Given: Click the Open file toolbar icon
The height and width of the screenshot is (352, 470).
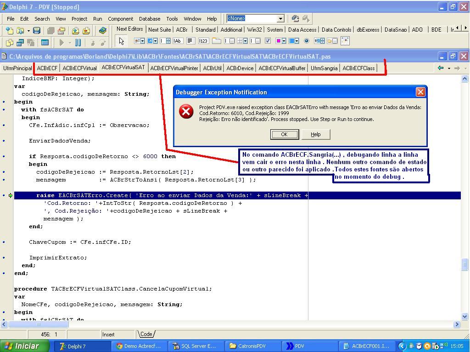Looking at the screenshot, I should pyautogui.click(x=20, y=30).
